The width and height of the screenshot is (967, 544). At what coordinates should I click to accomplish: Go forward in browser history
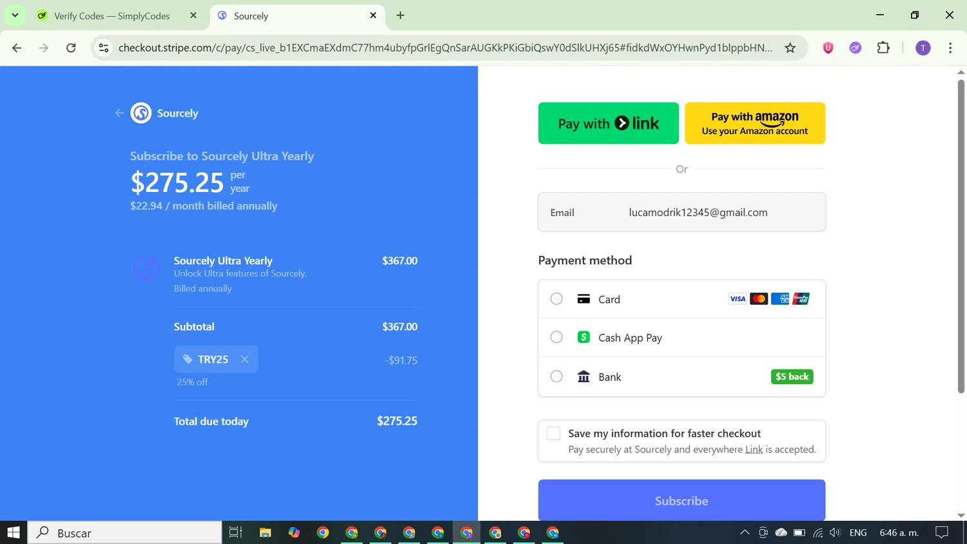point(44,48)
